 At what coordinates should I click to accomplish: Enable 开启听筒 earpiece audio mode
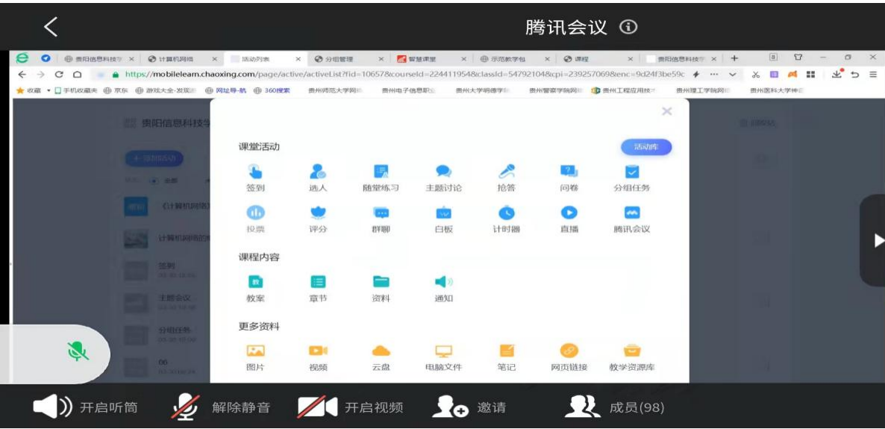(x=85, y=407)
